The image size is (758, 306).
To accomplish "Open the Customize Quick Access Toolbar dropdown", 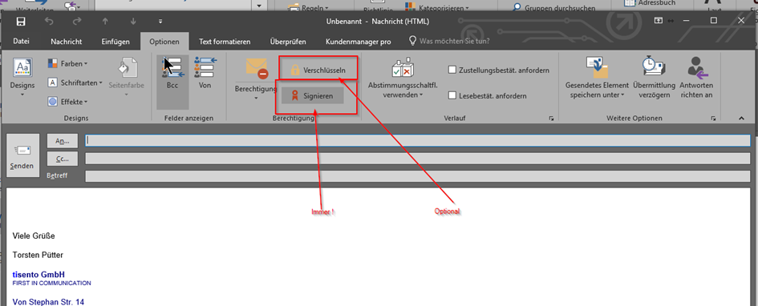I will [160, 22].
